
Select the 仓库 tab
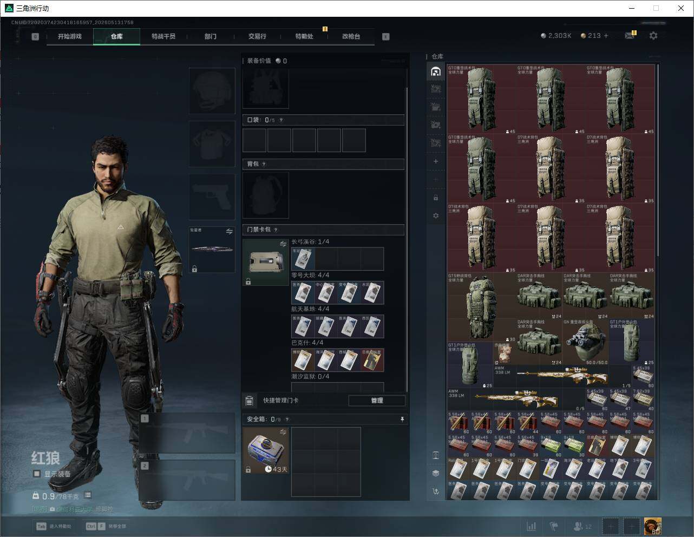pos(116,36)
